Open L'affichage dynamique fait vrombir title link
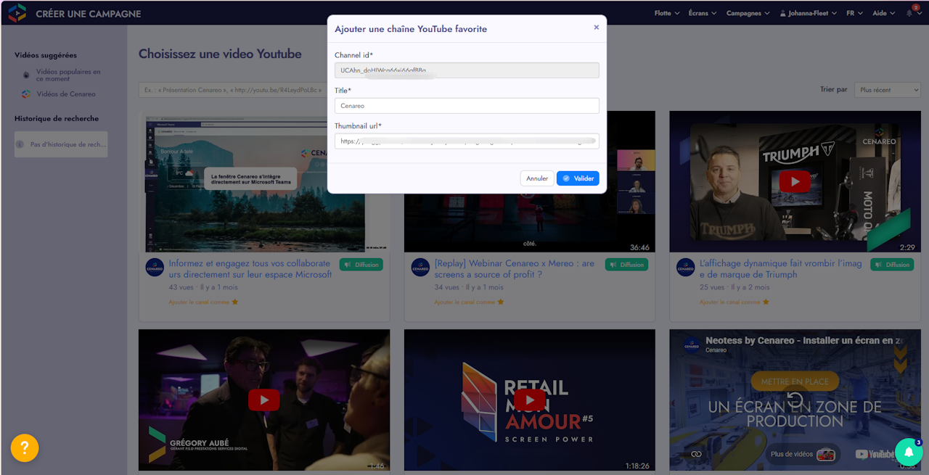929x475 pixels. click(781, 269)
